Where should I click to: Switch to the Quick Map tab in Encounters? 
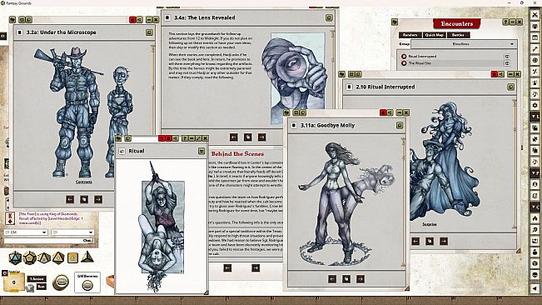434,35
